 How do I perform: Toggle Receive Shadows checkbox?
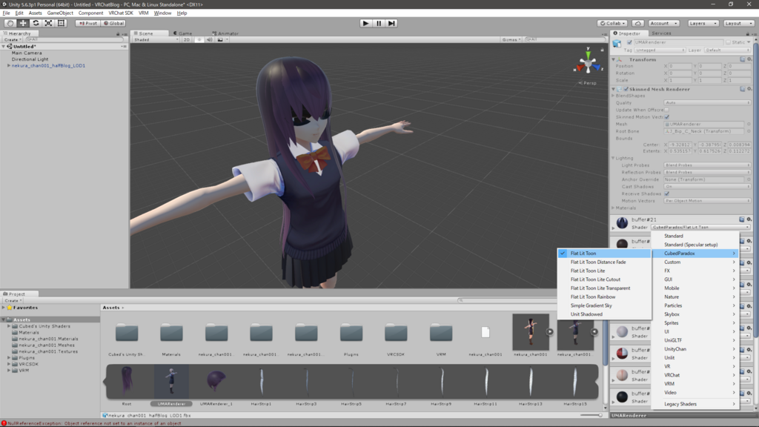tap(667, 193)
